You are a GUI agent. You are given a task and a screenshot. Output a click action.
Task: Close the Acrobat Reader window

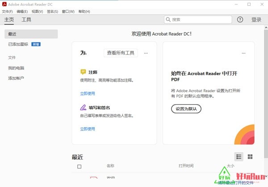coord(262,4)
